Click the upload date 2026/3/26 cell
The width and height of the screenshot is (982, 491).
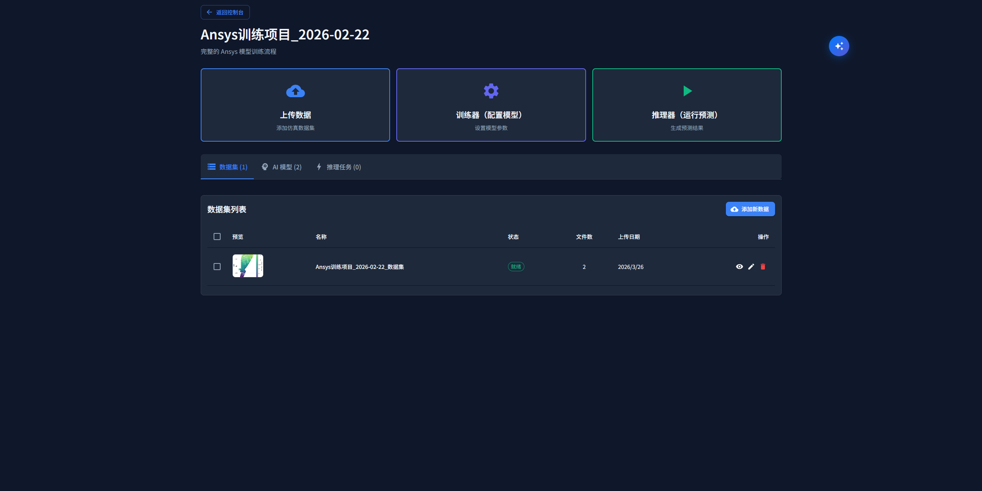631,267
